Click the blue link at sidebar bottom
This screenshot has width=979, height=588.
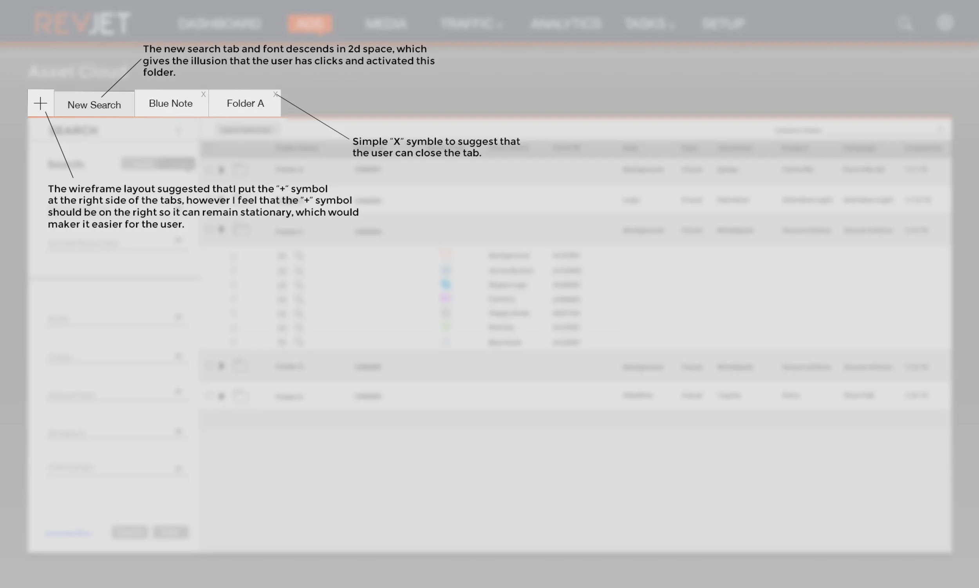[x=68, y=533]
